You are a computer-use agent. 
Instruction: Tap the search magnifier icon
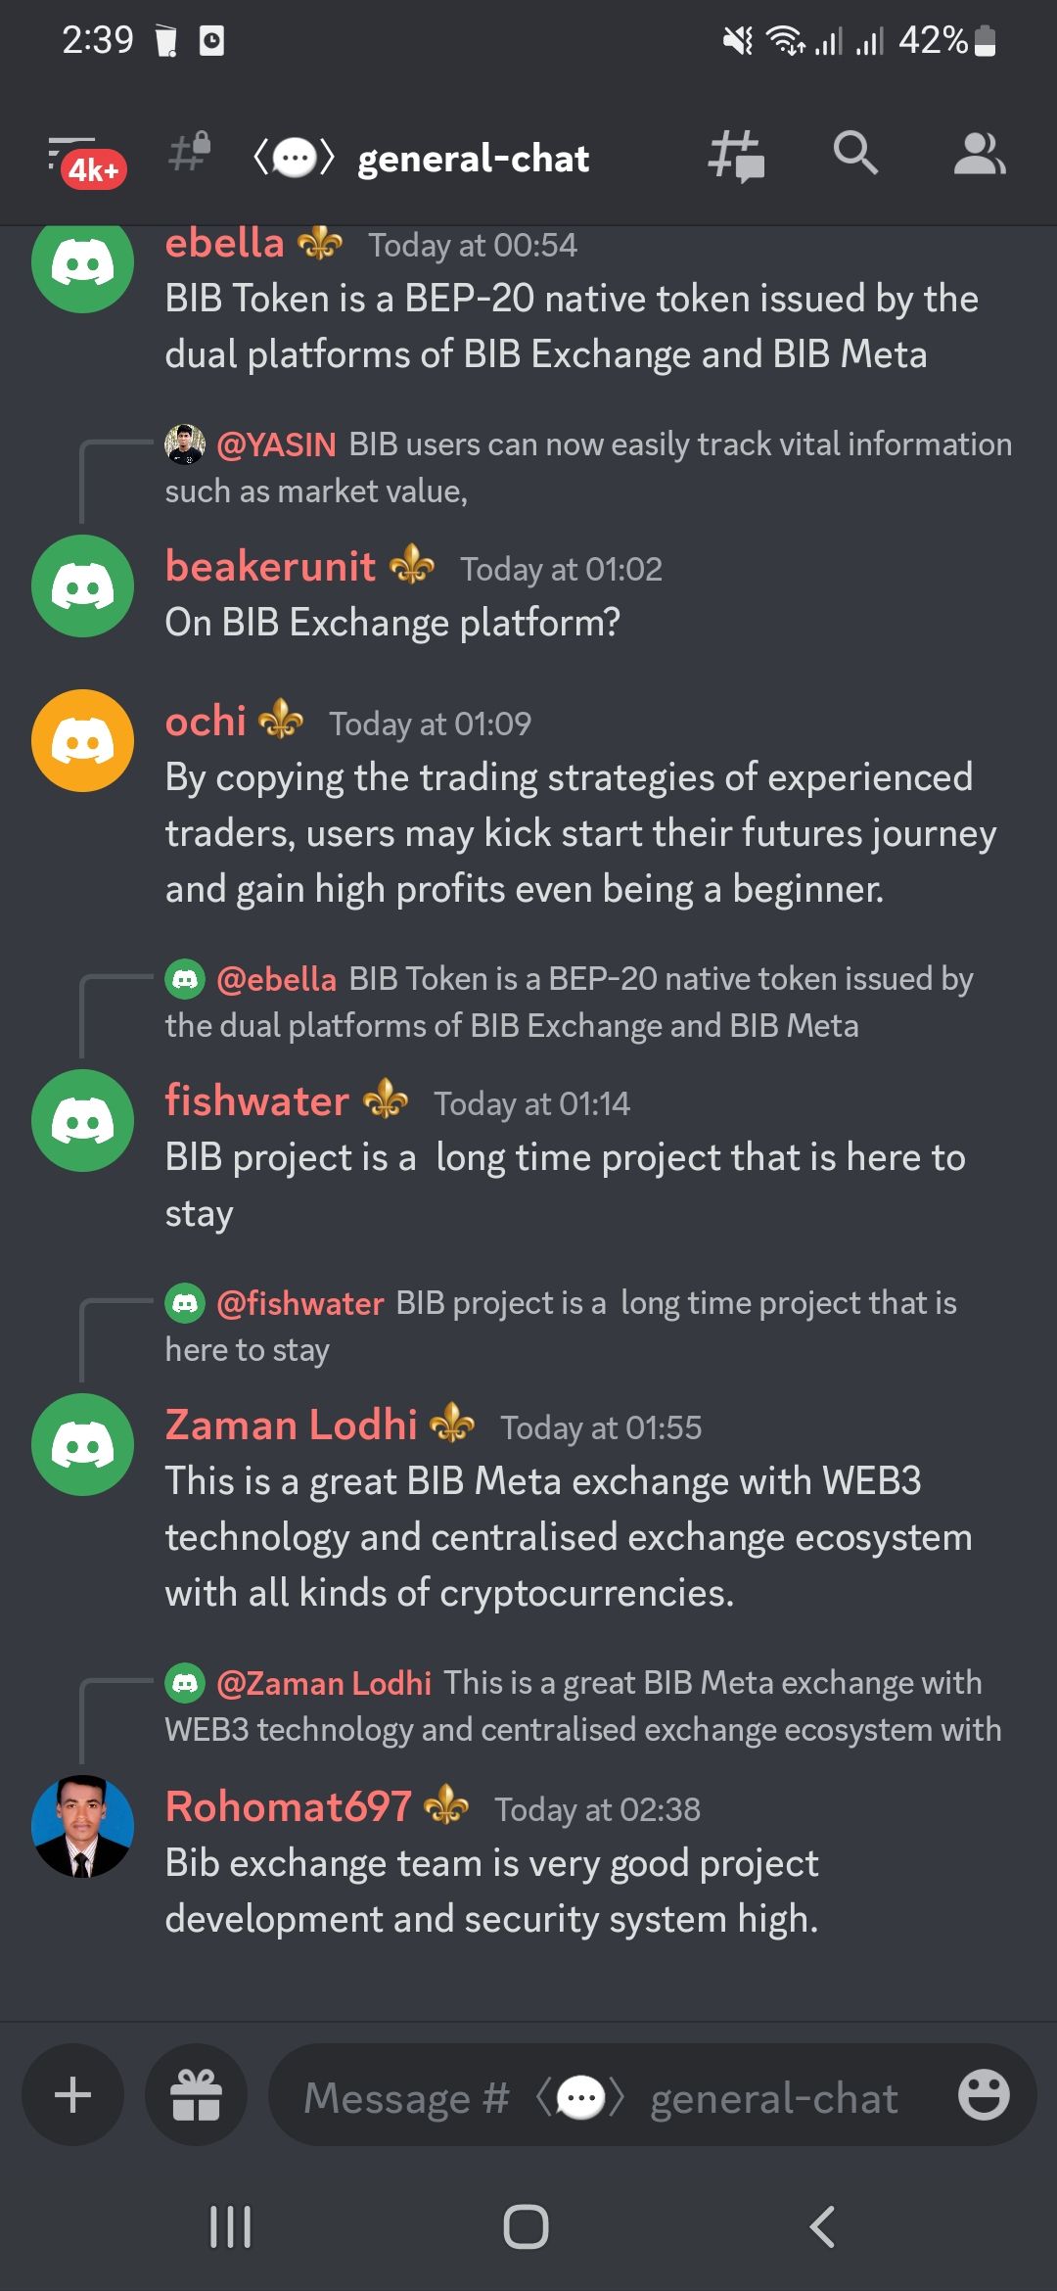pyautogui.click(x=855, y=154)
